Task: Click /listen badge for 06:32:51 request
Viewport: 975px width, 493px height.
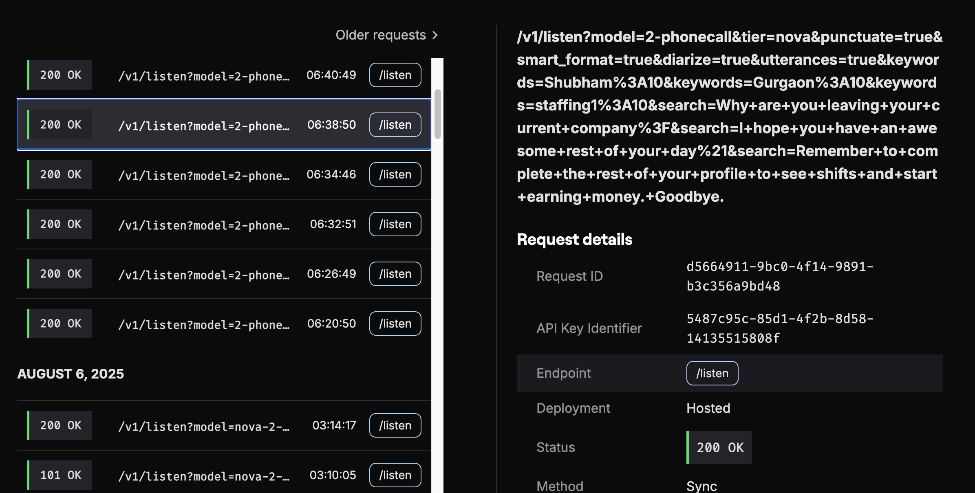Action: pos(395,224)
